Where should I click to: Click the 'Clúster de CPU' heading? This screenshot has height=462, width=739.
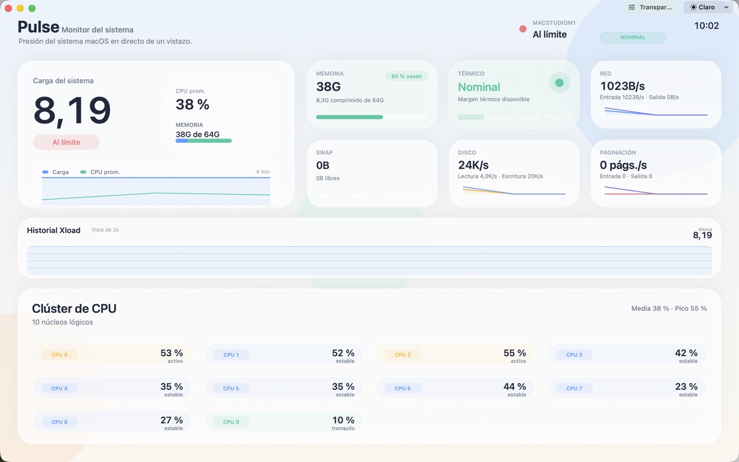(x=74, y=308)
